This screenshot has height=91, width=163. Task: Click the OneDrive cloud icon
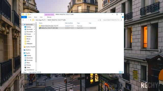point(24,50)
